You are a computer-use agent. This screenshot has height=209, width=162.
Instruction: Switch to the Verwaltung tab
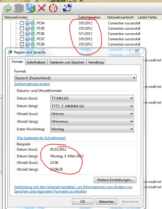[x=96, y=62]
